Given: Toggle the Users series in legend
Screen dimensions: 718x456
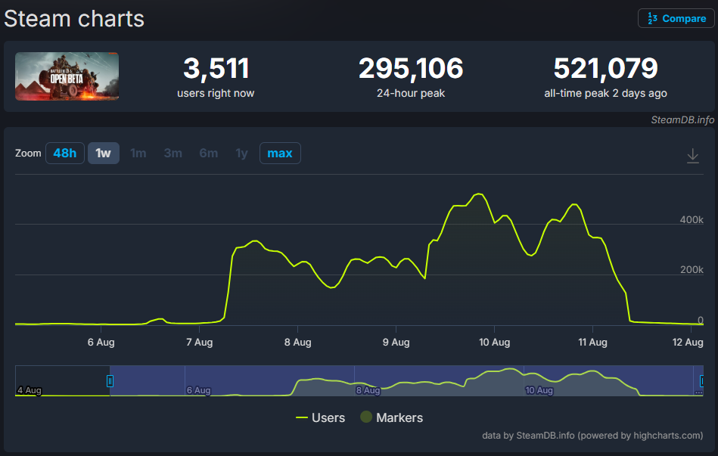Looking at the screenshot, I should click(x=320, y=417).
